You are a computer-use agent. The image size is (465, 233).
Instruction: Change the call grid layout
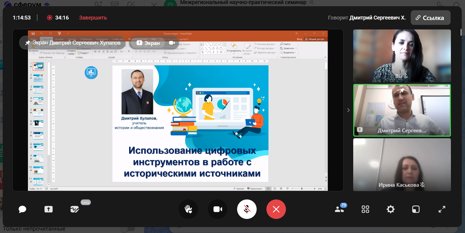(365, 209)
